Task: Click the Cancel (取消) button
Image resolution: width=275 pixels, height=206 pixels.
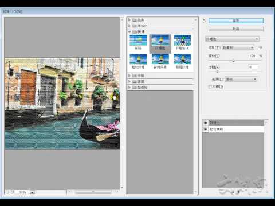Action: [x=236, y=29]
